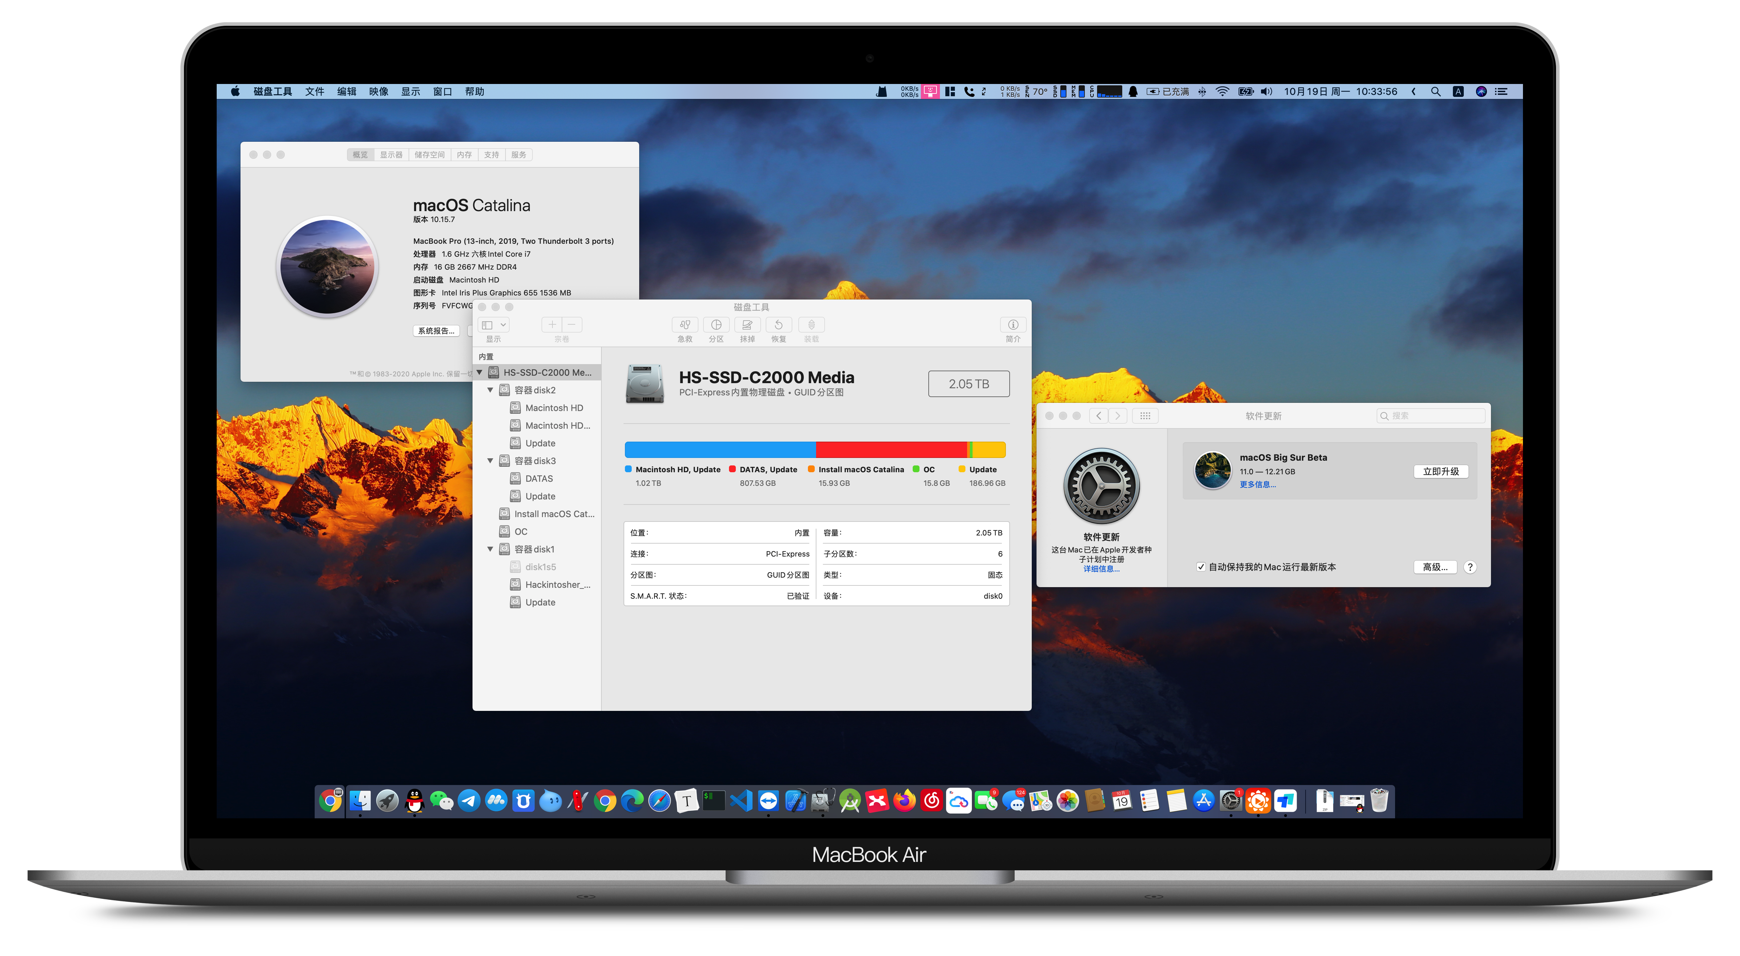
Task: Open the 磁盘工具 application menu
Action: click(x=272, y=92)
